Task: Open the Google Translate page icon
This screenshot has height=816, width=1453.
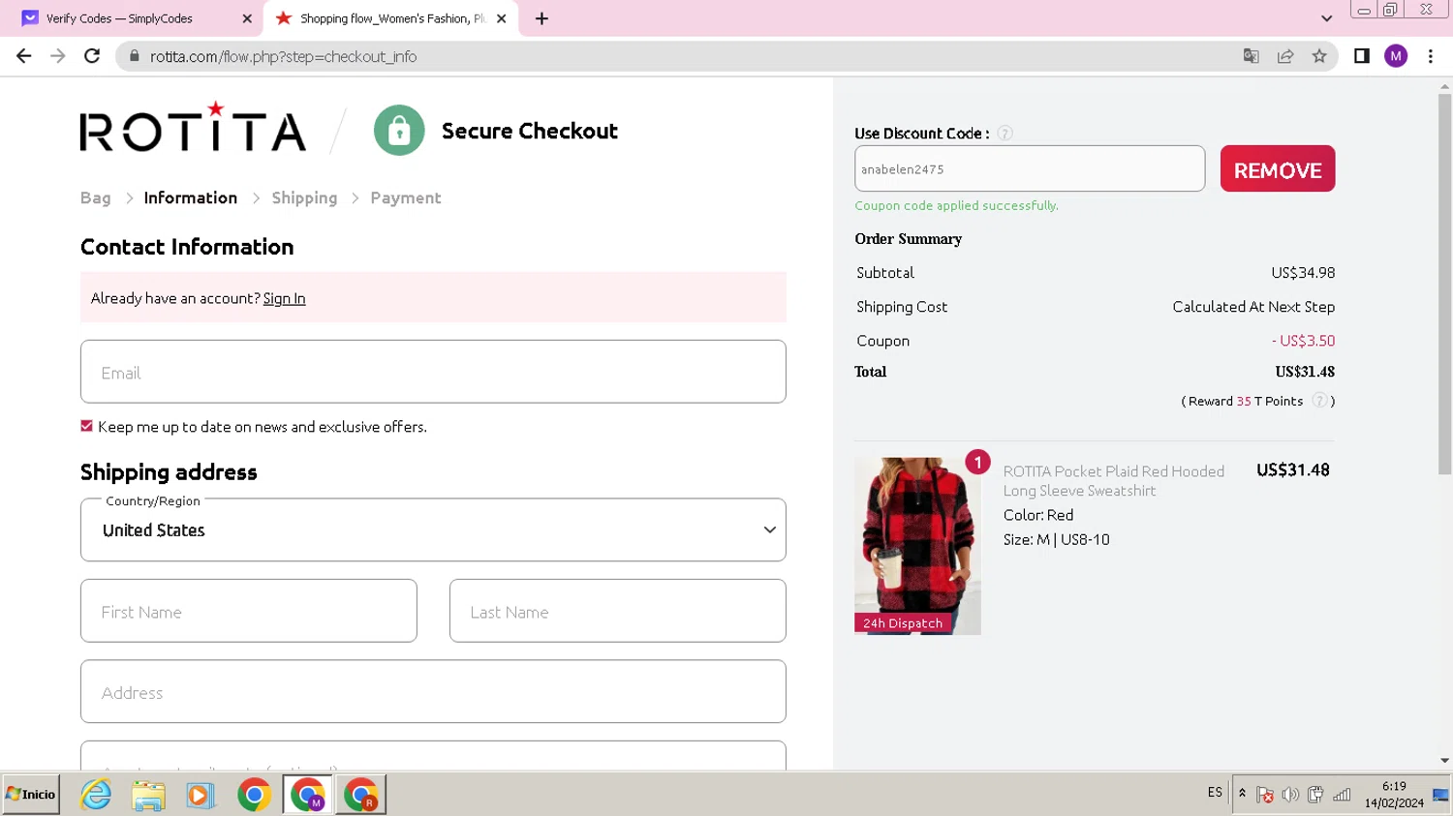Action: 1251,56
